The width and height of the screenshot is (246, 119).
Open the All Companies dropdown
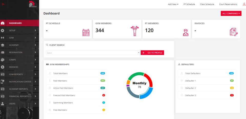point(231,13)
